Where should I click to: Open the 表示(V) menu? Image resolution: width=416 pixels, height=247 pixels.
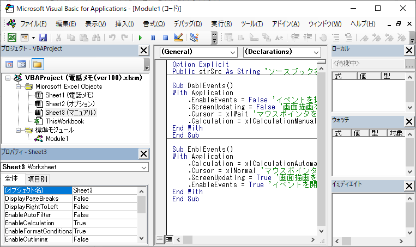point(95,24)
